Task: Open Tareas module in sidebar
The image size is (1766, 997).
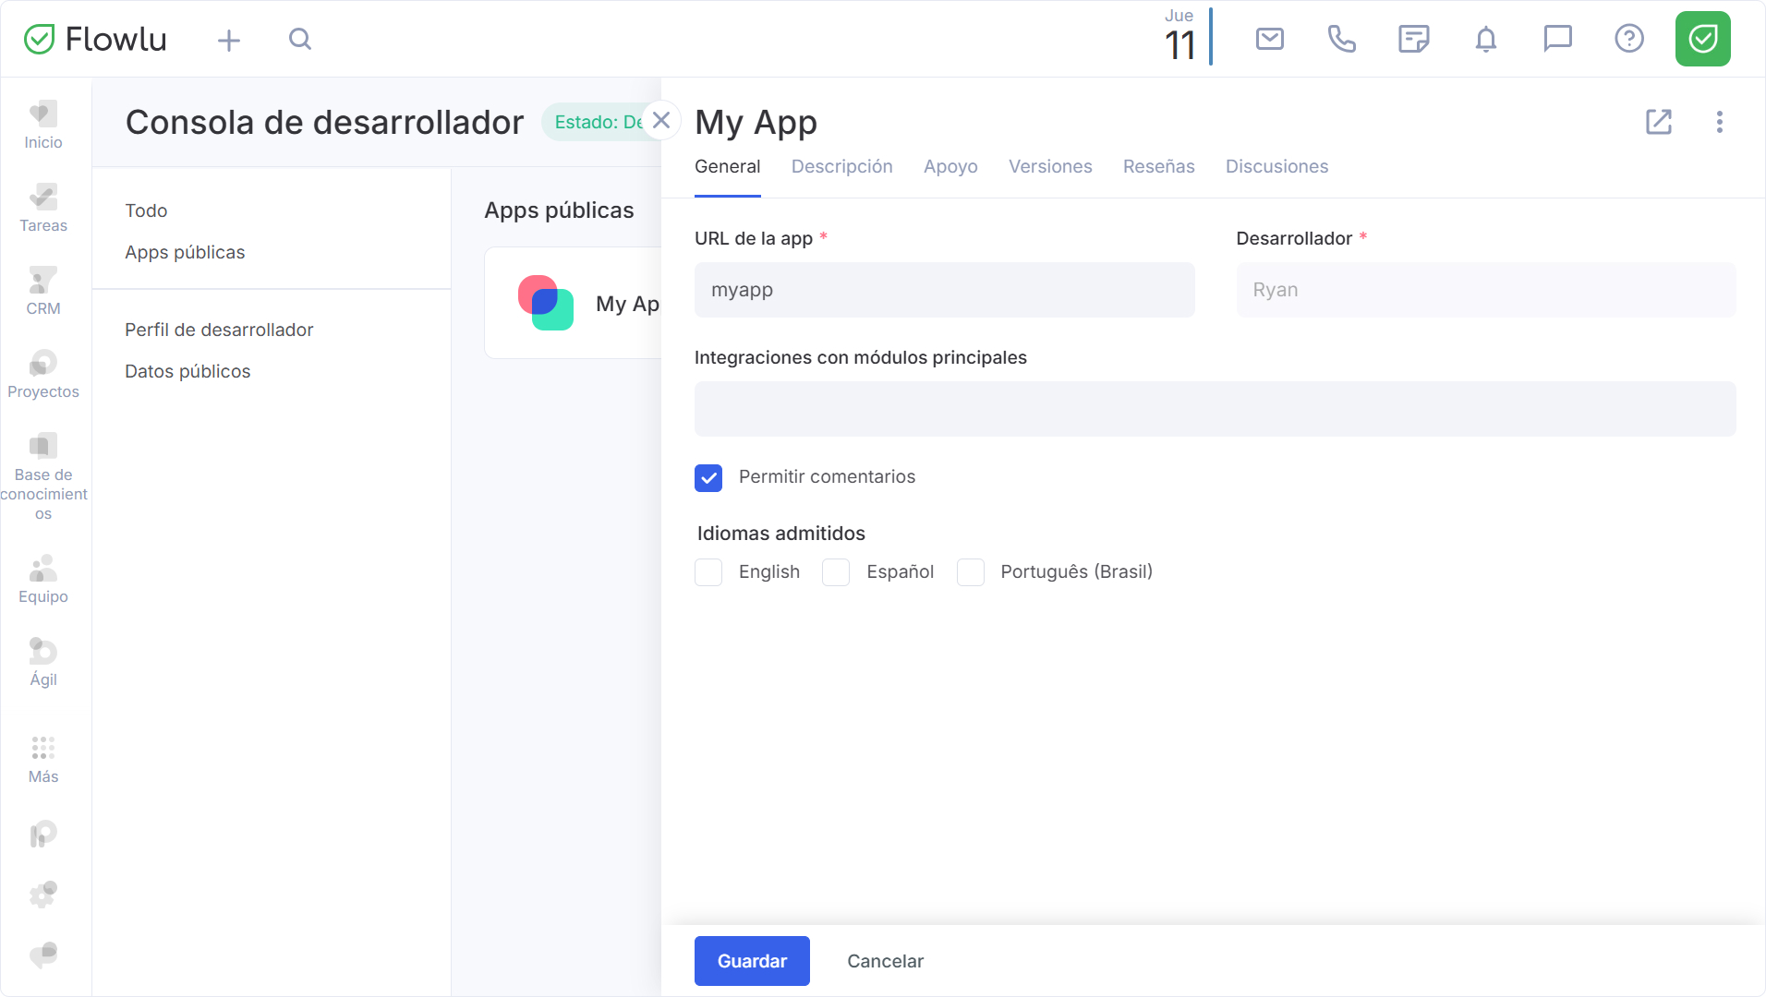Action: click(43, 208)
